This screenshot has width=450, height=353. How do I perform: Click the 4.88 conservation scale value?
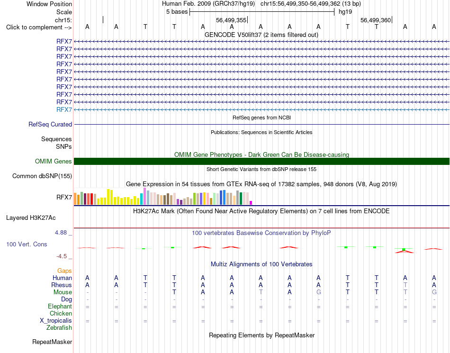click(61, 233)
